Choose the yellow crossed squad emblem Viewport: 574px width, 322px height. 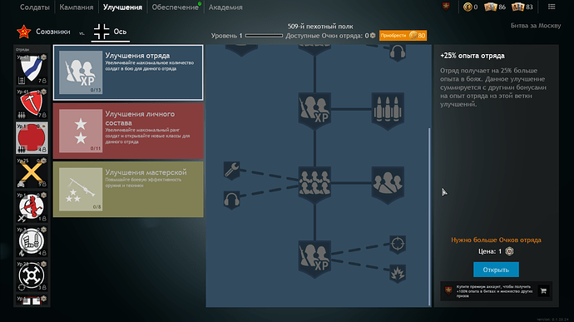pos(32,172)
